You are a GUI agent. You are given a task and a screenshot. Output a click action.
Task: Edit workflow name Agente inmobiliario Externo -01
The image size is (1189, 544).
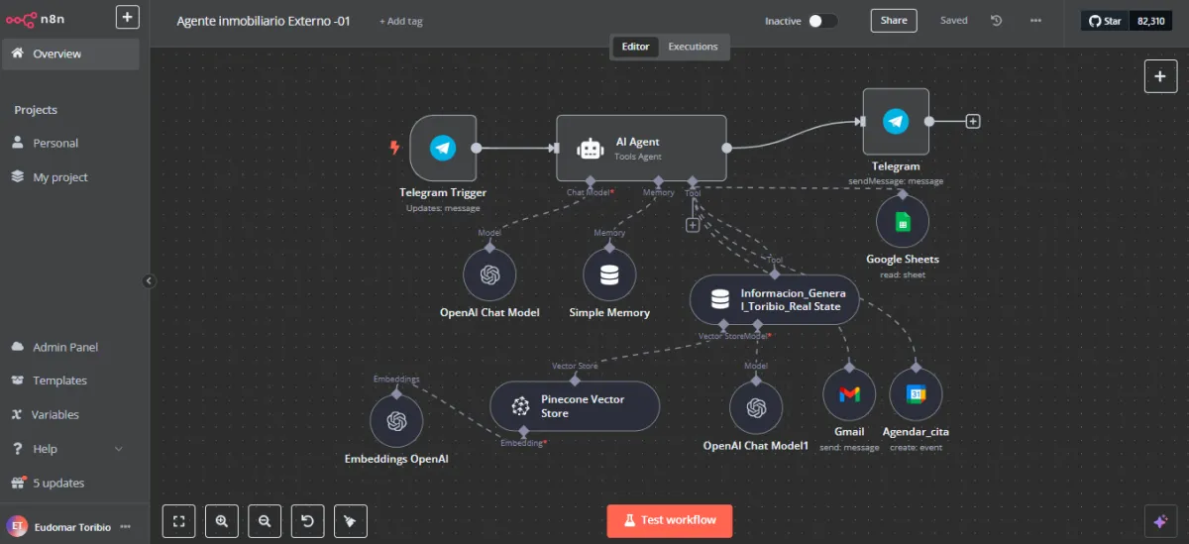coord(264,21)
